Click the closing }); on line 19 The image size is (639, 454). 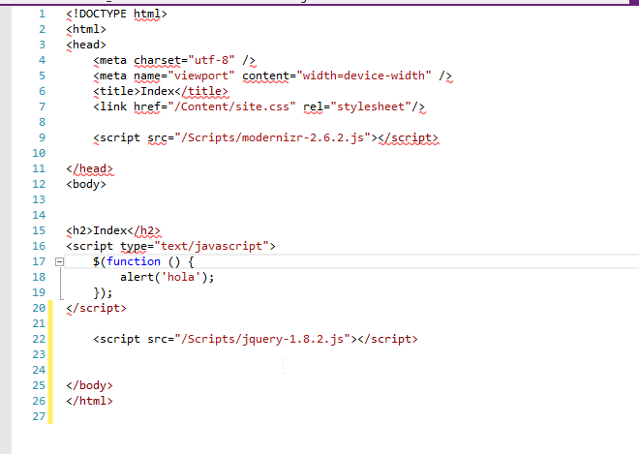(x=103, y=292)
